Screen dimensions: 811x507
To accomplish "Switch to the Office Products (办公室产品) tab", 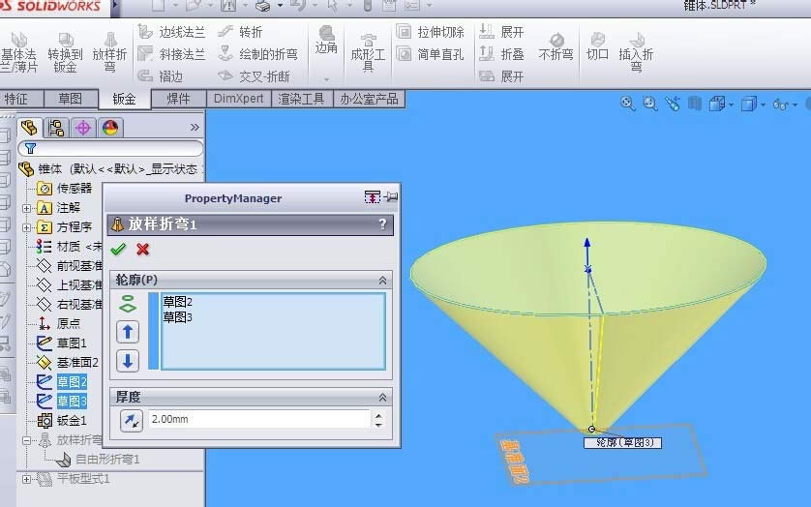I will pos(369,99).
